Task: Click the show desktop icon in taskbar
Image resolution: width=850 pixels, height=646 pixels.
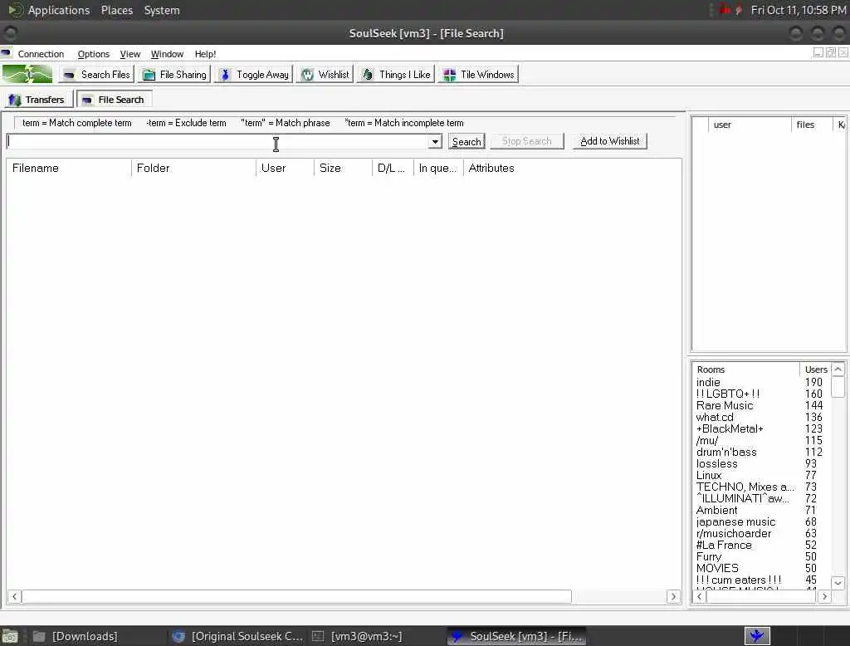Action: 10,636
